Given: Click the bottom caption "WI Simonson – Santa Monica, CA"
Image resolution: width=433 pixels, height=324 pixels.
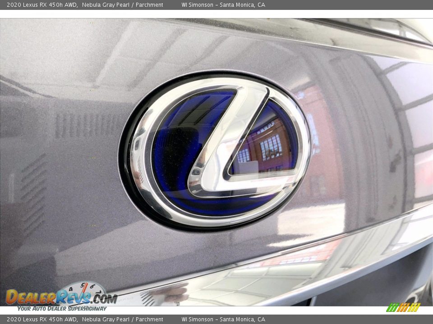Looking at the screenshot, I should pos(223,319).
